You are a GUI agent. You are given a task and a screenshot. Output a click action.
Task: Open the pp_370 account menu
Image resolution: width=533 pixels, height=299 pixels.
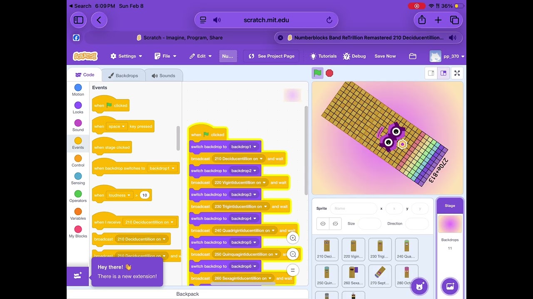(447, 56)
